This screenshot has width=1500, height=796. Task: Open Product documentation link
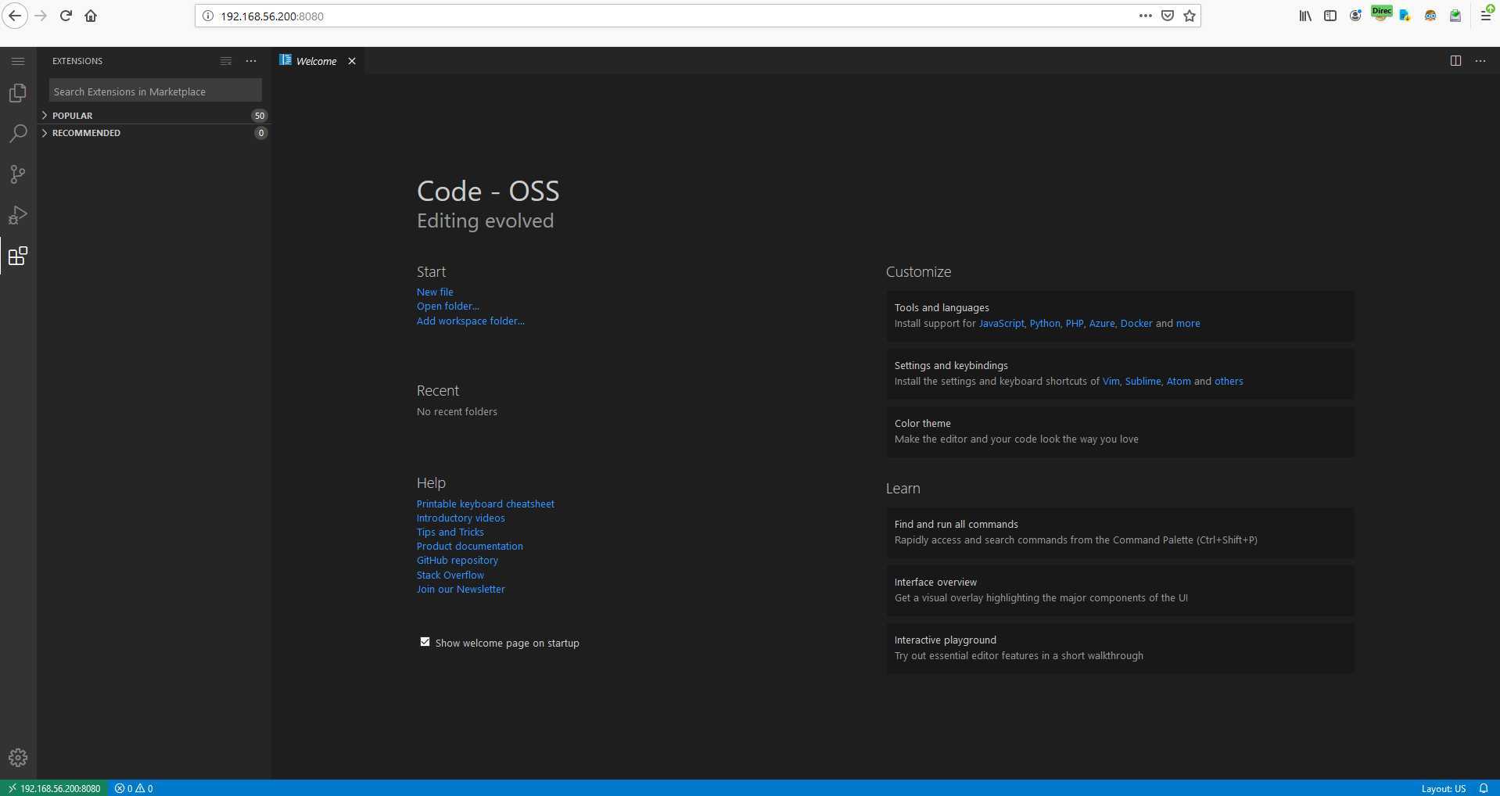tap(470, 546)
